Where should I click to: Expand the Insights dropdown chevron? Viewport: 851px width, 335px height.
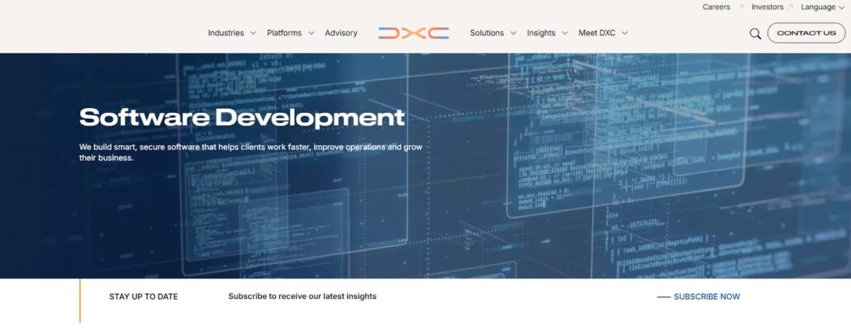[565, 34]
